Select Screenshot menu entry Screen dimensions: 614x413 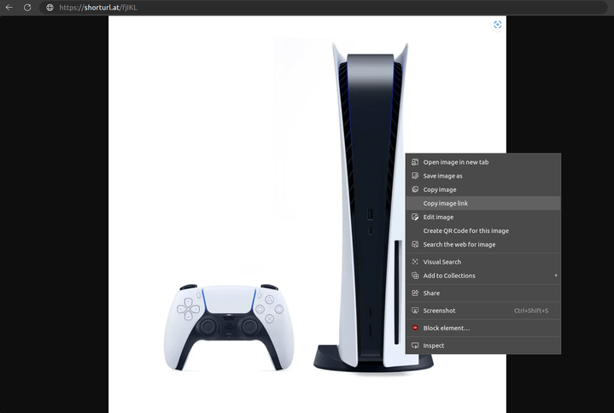(483, 311)
